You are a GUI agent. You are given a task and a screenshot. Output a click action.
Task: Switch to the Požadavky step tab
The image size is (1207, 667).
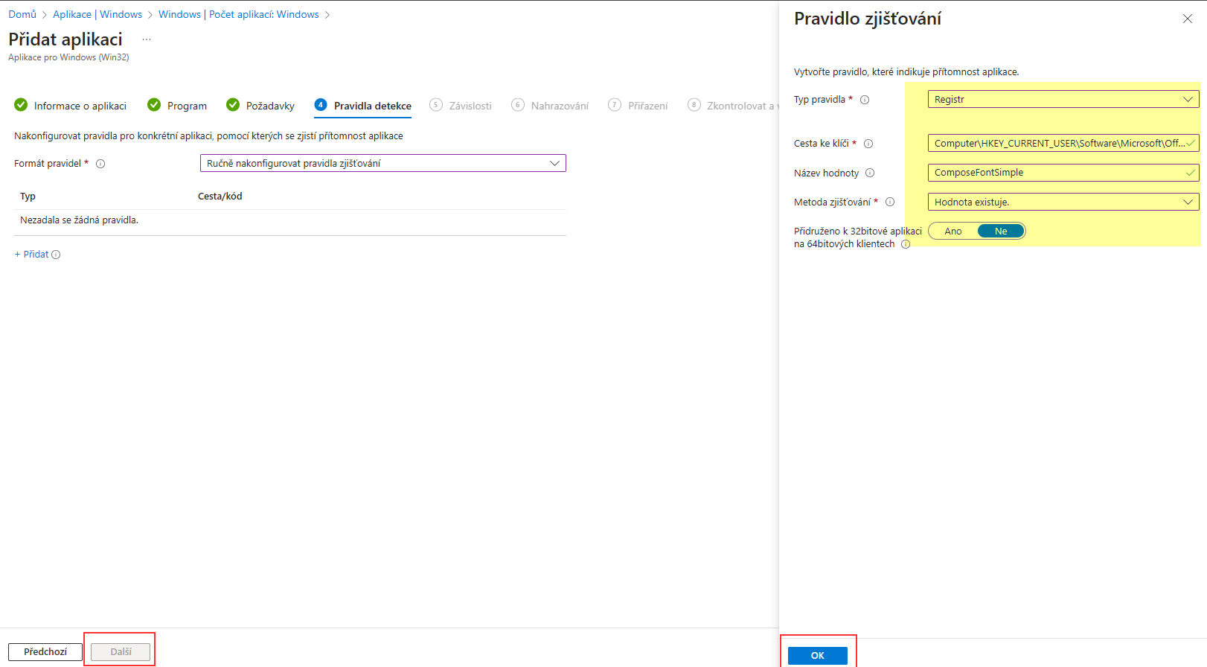click(260, 106)
